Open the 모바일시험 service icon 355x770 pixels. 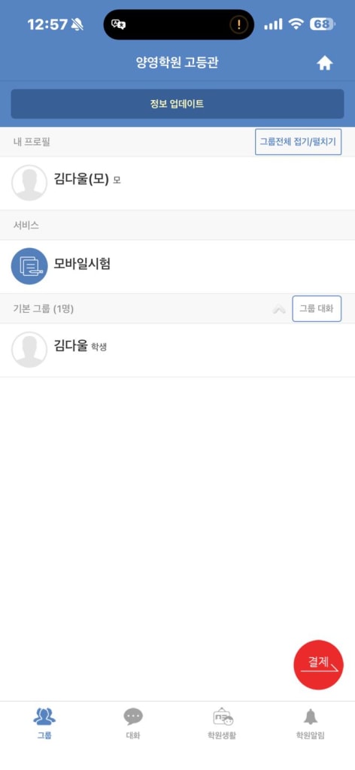[29, 266]
